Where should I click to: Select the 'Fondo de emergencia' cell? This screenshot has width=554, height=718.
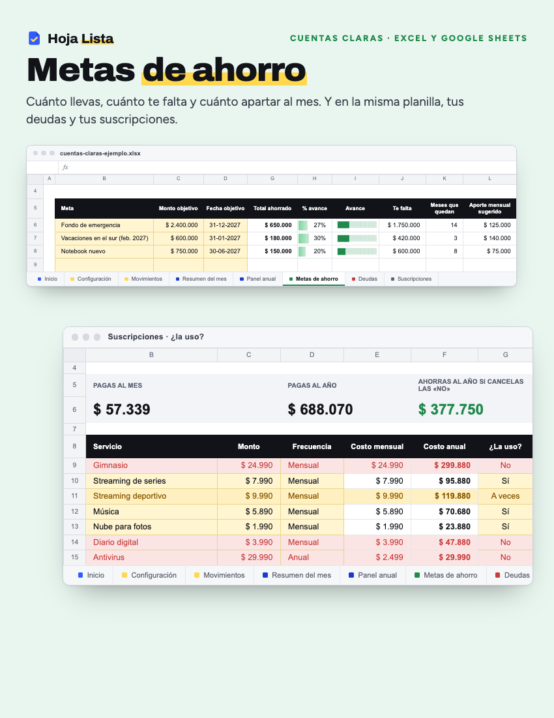104,225
